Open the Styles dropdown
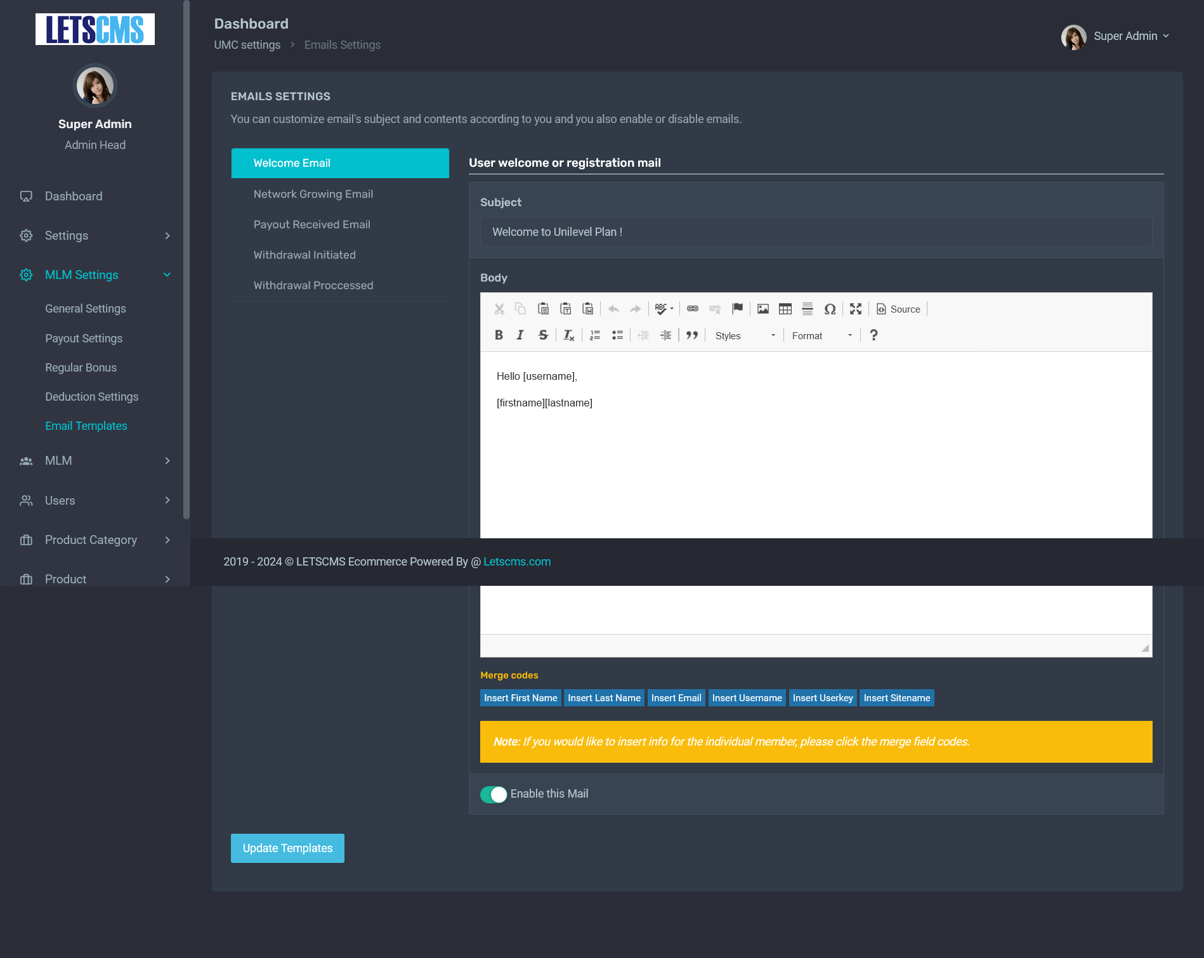Image resolution: width=1204 pixels, height=958 pixels. coord(745,335)
